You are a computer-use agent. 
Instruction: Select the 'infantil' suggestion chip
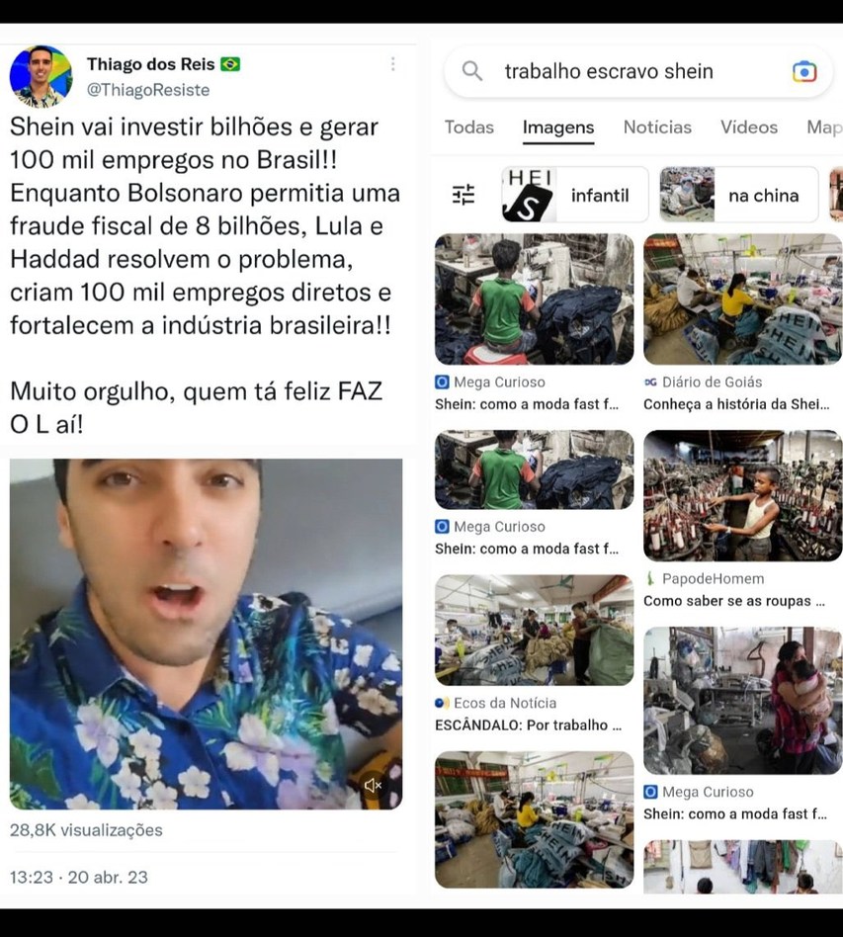(575, 195)
